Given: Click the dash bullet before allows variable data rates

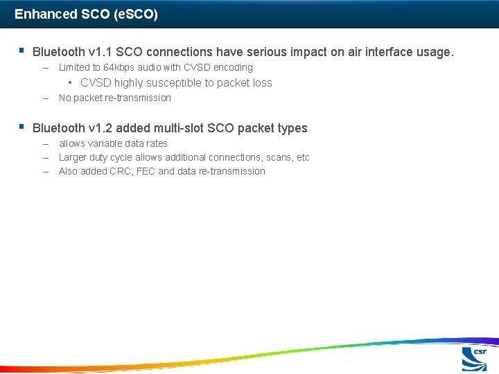Looking at the screenshot, I should (x=46, y=144).
